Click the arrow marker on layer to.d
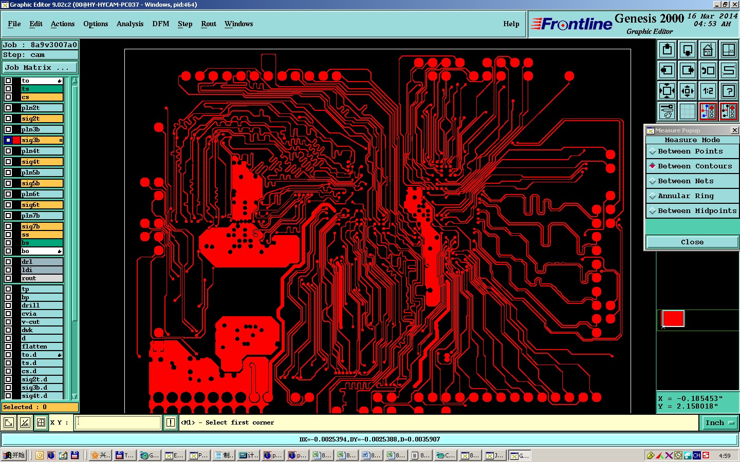The width and height of the screenshot is (740, 462). coord(60,355)
